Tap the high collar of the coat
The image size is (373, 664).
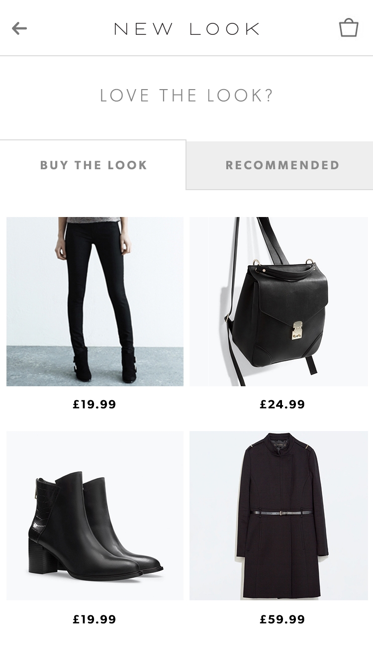coord(282,443)
